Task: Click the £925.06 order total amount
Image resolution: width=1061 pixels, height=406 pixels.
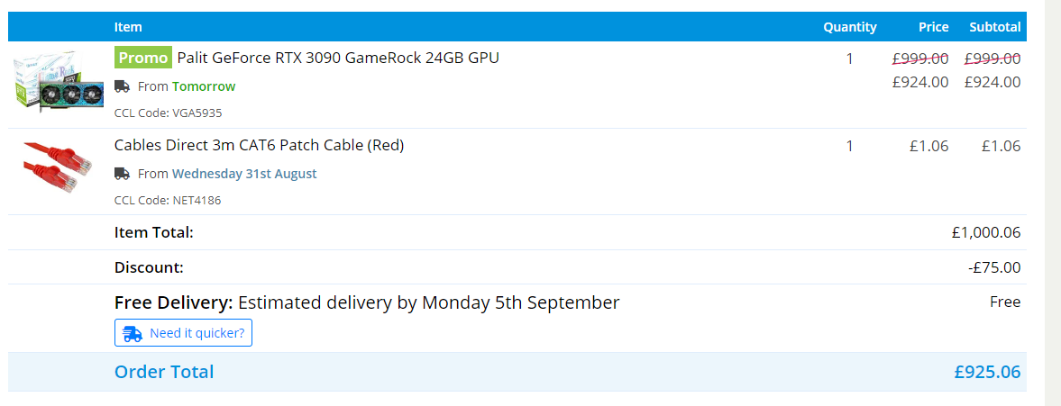Action: coord(987,372)
